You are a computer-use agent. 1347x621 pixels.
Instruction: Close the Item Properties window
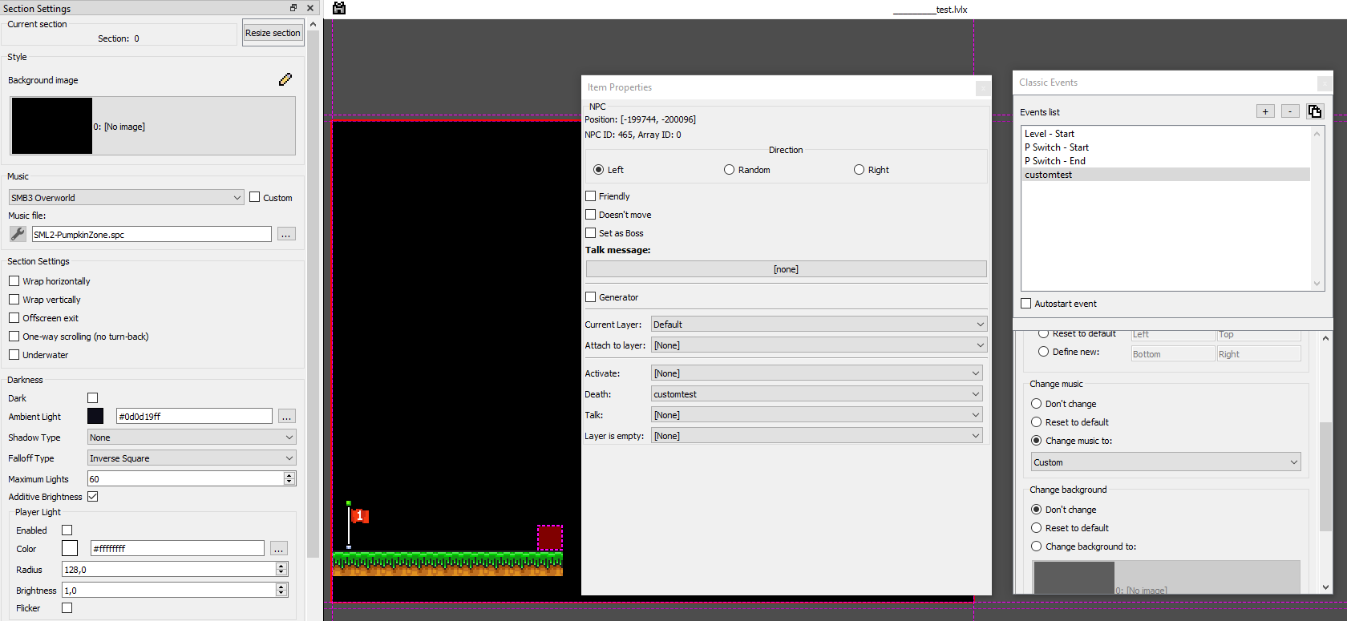point(983,87)
